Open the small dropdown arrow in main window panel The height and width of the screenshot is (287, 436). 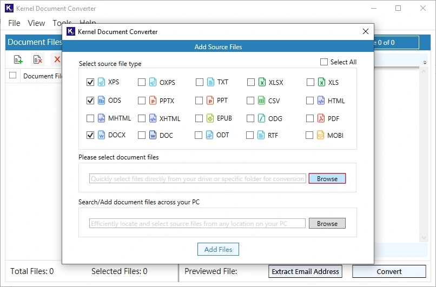pos(425,63)
